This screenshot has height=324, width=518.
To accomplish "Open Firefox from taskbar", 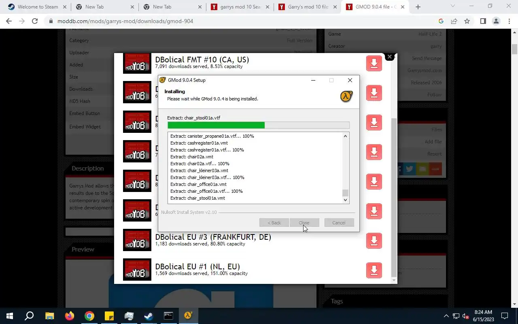I will click(69, 316).
